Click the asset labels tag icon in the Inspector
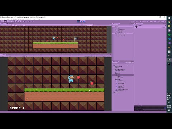 [165, 108]
